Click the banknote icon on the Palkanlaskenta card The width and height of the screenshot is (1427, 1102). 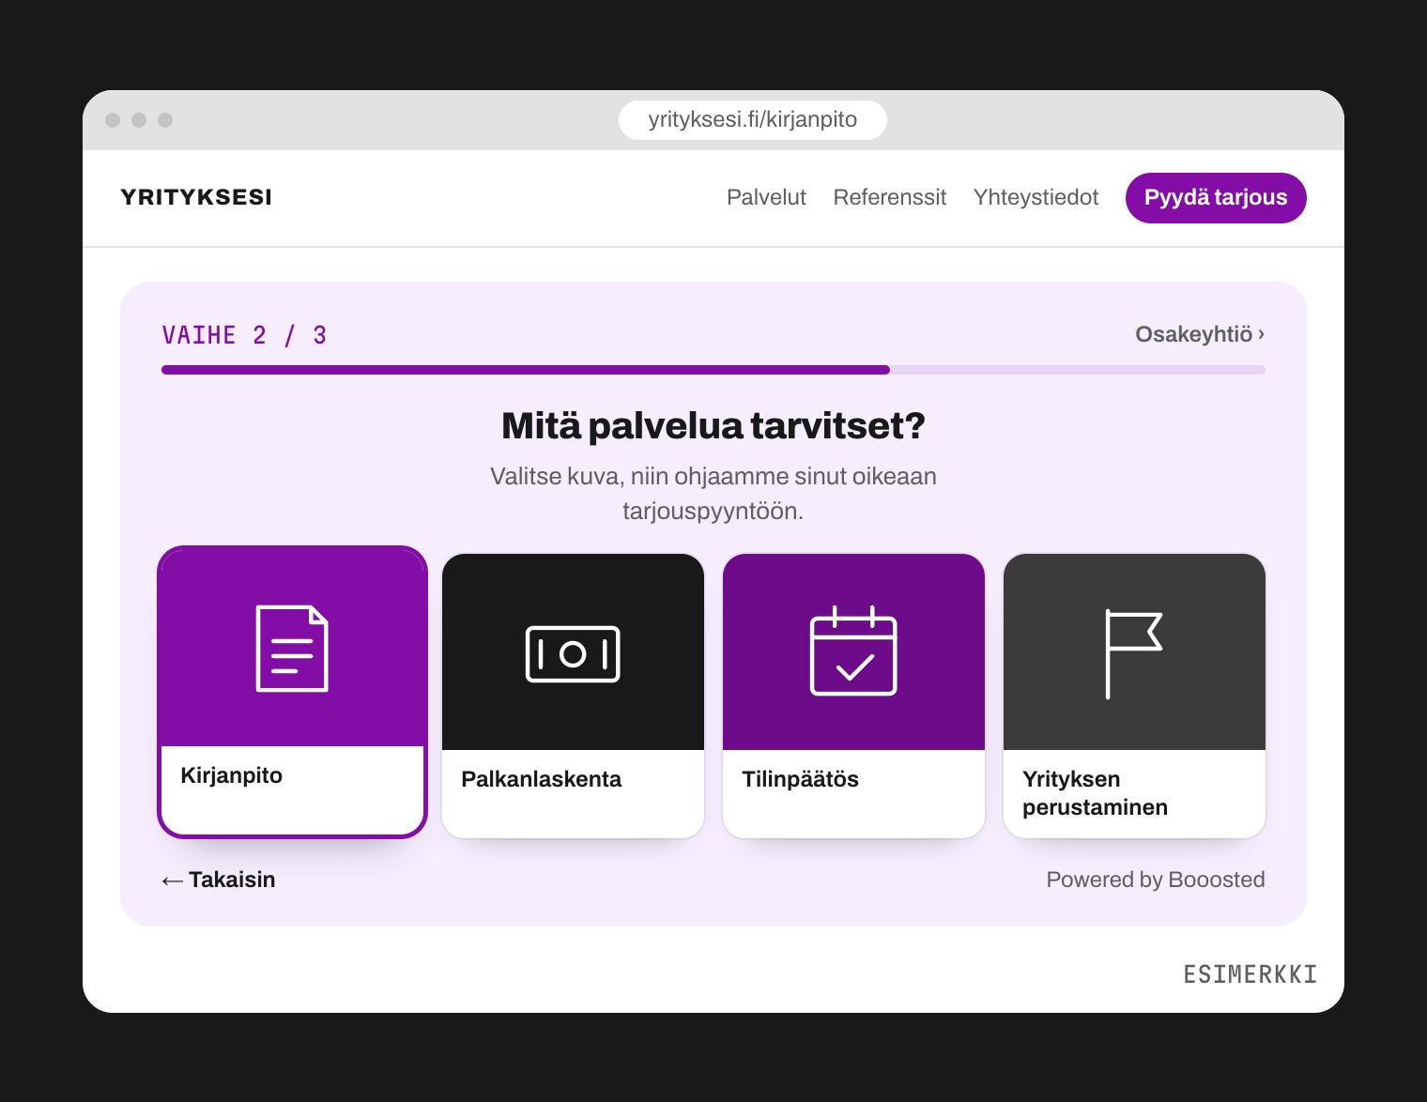[x=573, y=653]
